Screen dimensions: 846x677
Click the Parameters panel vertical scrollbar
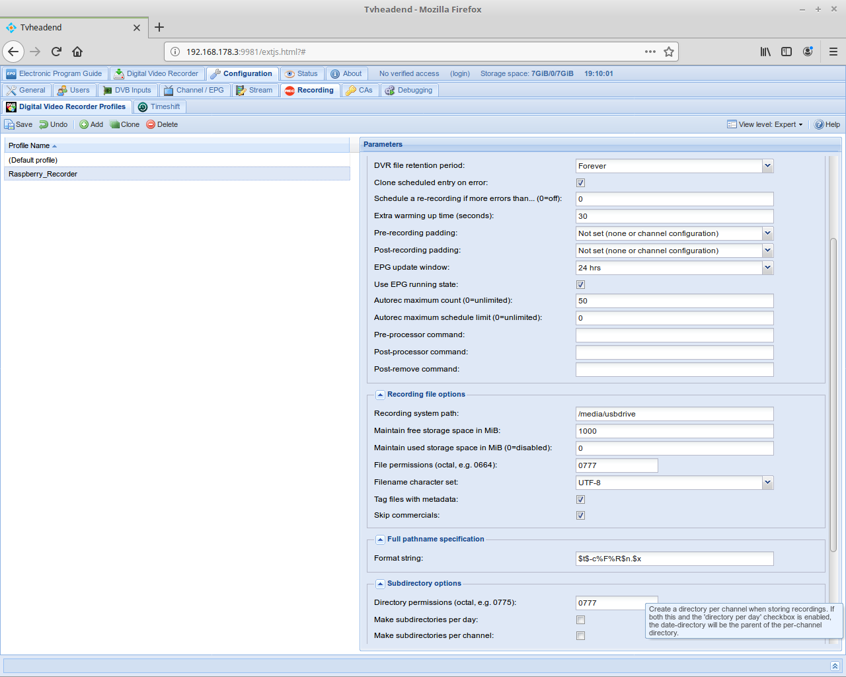pos(833,395)
